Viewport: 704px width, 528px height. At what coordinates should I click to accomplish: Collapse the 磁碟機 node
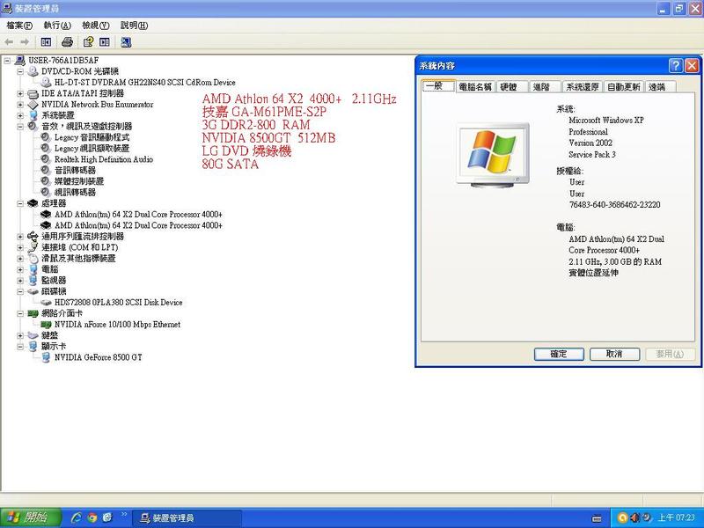(20, 291)
